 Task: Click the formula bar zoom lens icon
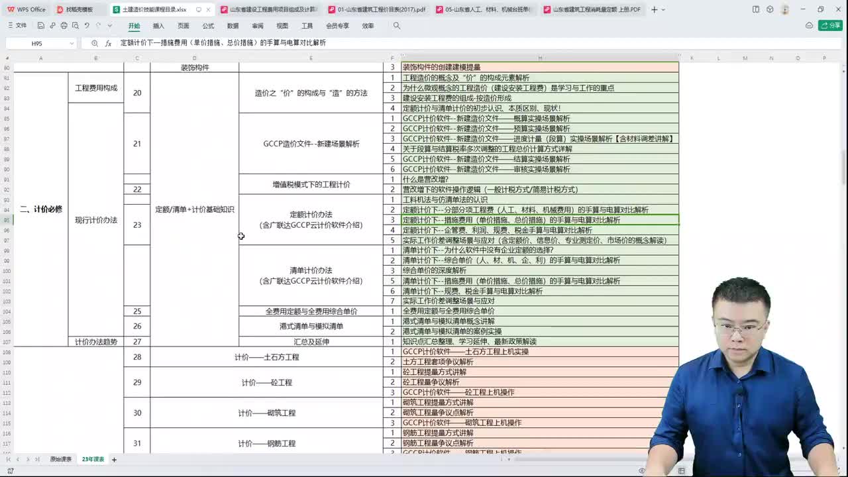(x=95, y=43)
